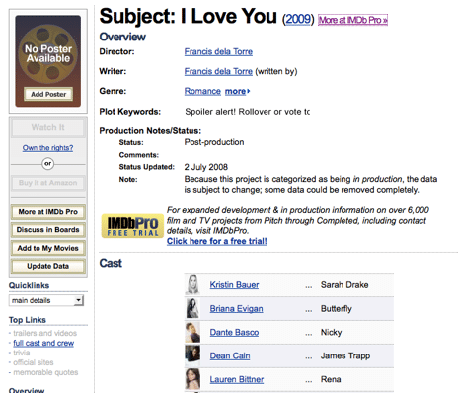
Task: Click the Top Links sidebar heading
Action: (x=28, y=320)
